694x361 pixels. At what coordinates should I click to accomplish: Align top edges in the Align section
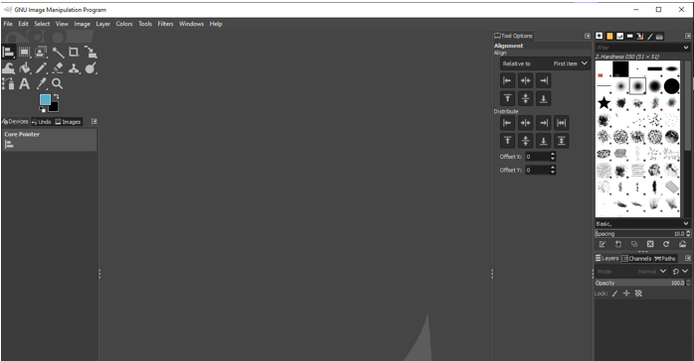507,98
